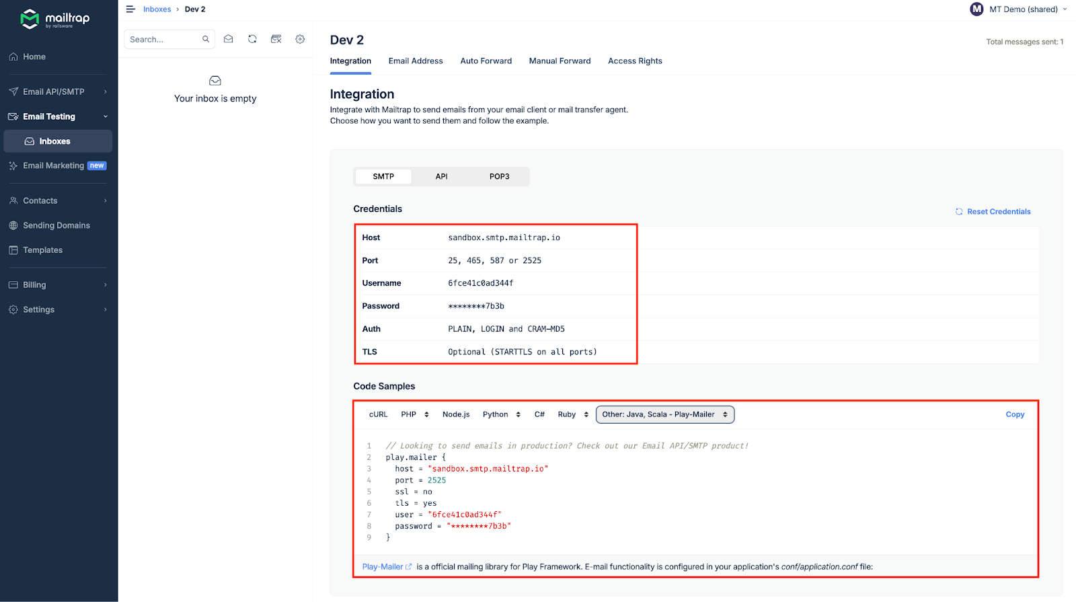Click the Dev 2 breadcrumb text
The image size is (1076, 602).
point(195,9)
